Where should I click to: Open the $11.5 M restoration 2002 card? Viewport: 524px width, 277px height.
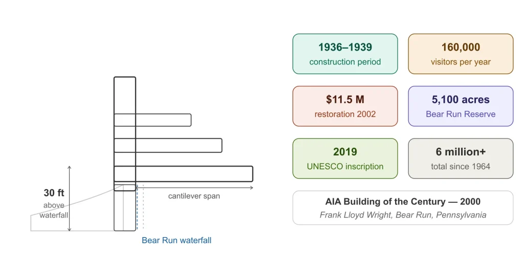(x=345, y=106)
